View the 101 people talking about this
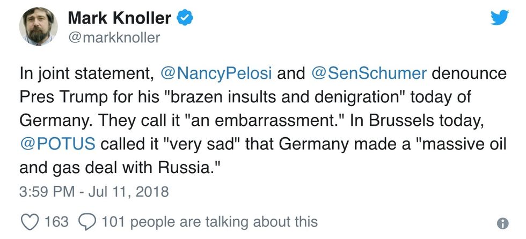The width and height of the screenshot is (526, 239). [209, 222]
